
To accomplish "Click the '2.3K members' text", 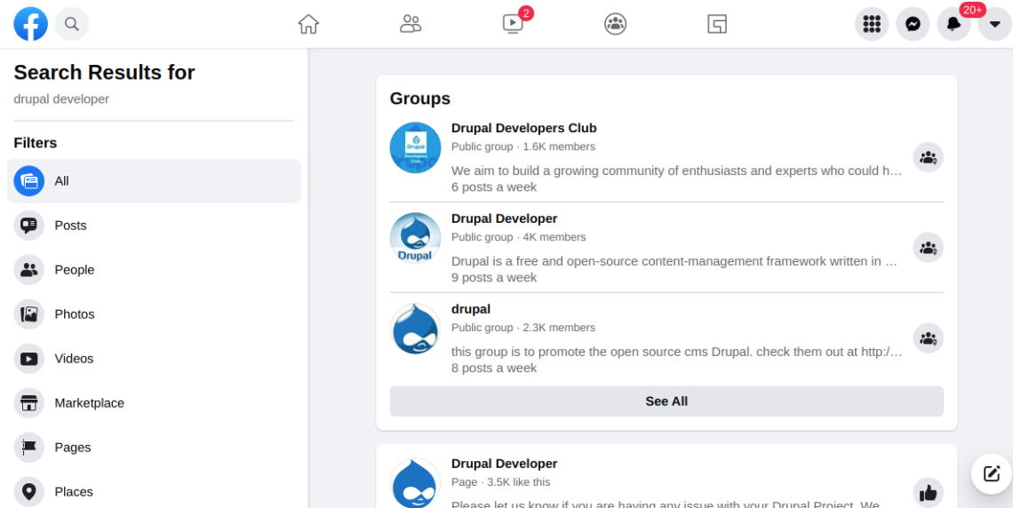I will [x=559, y=327].
